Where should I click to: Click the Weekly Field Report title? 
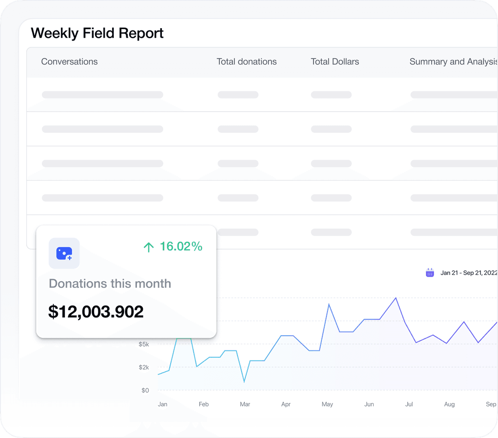[97, 33]
